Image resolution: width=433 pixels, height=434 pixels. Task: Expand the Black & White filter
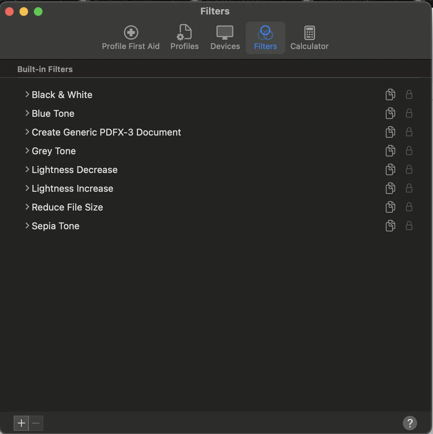27,94
